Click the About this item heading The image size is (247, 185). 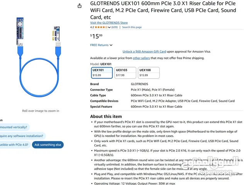click(106, 116)
